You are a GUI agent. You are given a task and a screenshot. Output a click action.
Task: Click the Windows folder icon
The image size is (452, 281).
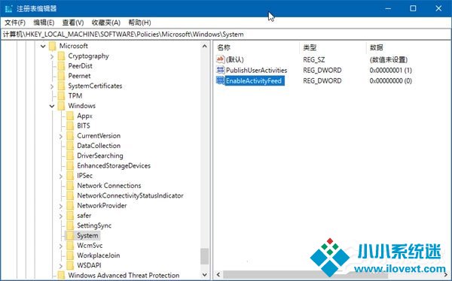[61, 106]
